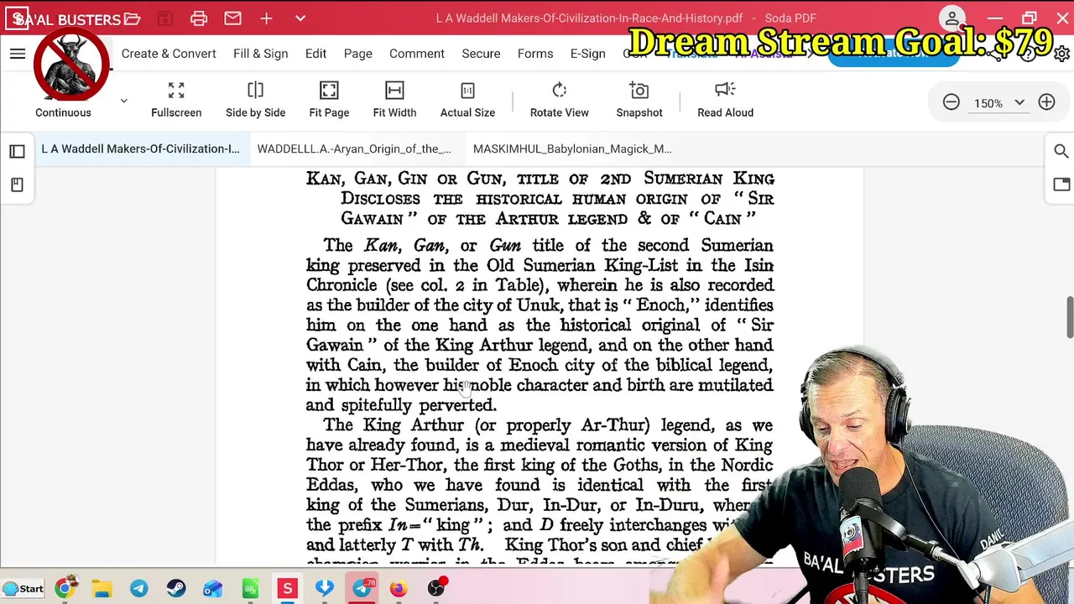Switch to Side by Side view
Screen dimensions: 1074x604
click(255, 99)
